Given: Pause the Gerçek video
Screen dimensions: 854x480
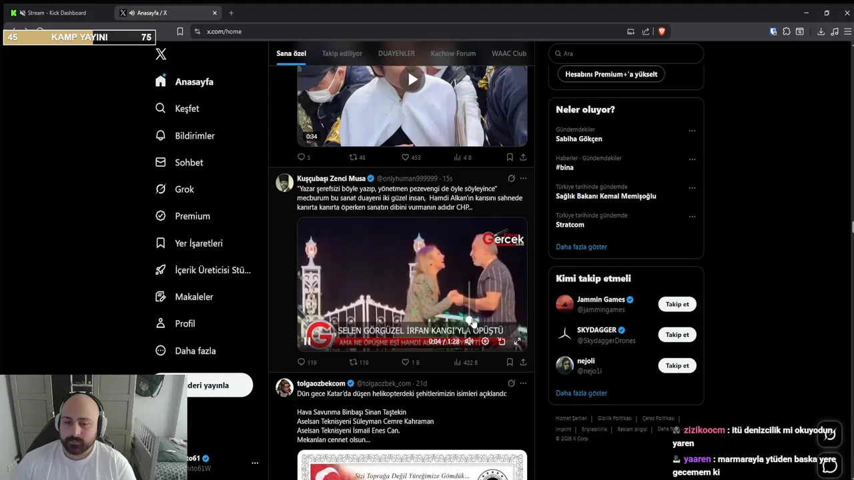Looking at the screenshot, I should (307, 341).
